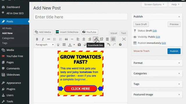186x104 pixels.
Task: Open the Media menu
Action: pos(15,50)
